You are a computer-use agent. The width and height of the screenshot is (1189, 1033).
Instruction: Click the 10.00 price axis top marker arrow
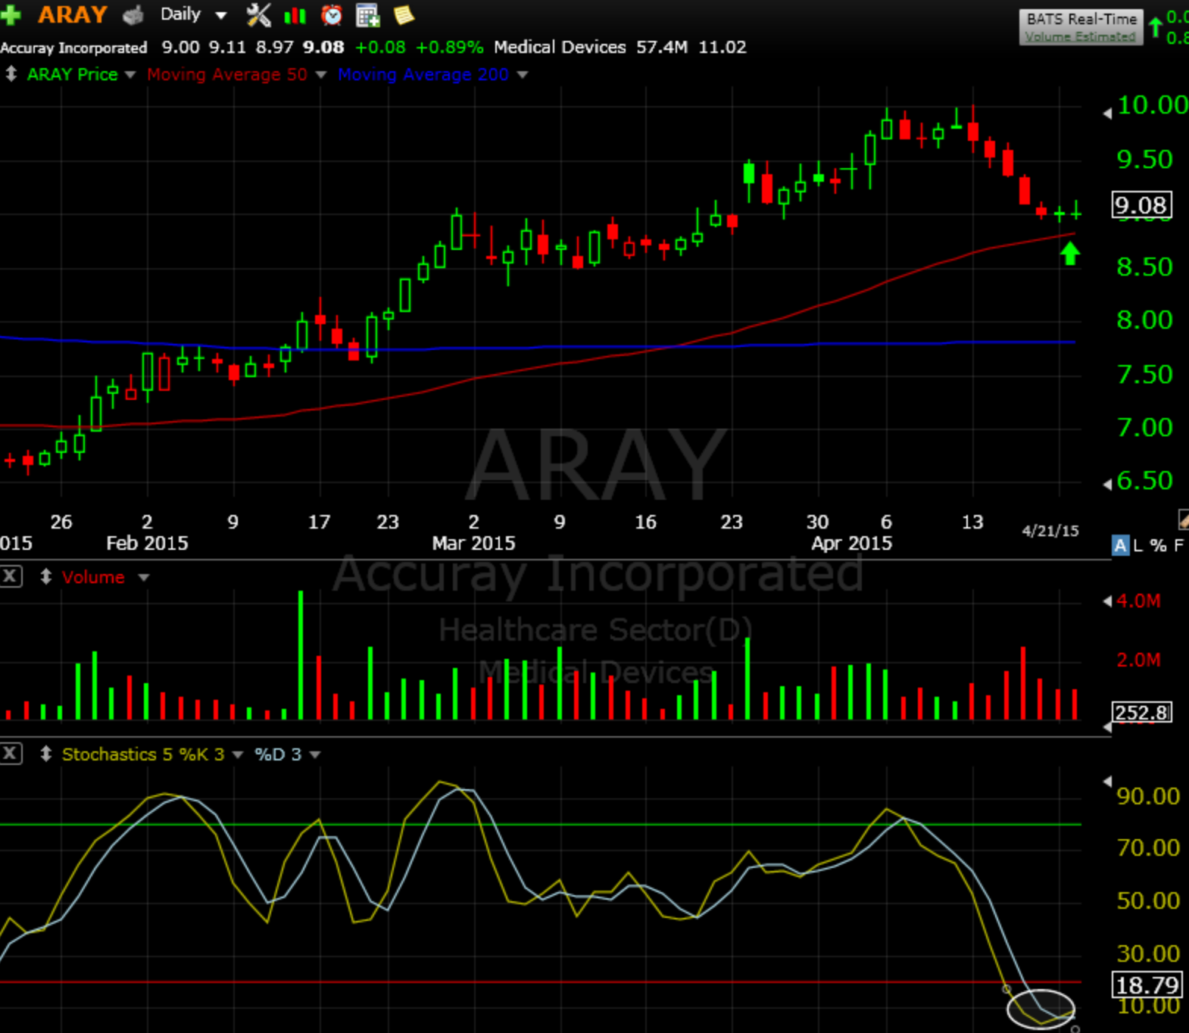(1107, 113)
